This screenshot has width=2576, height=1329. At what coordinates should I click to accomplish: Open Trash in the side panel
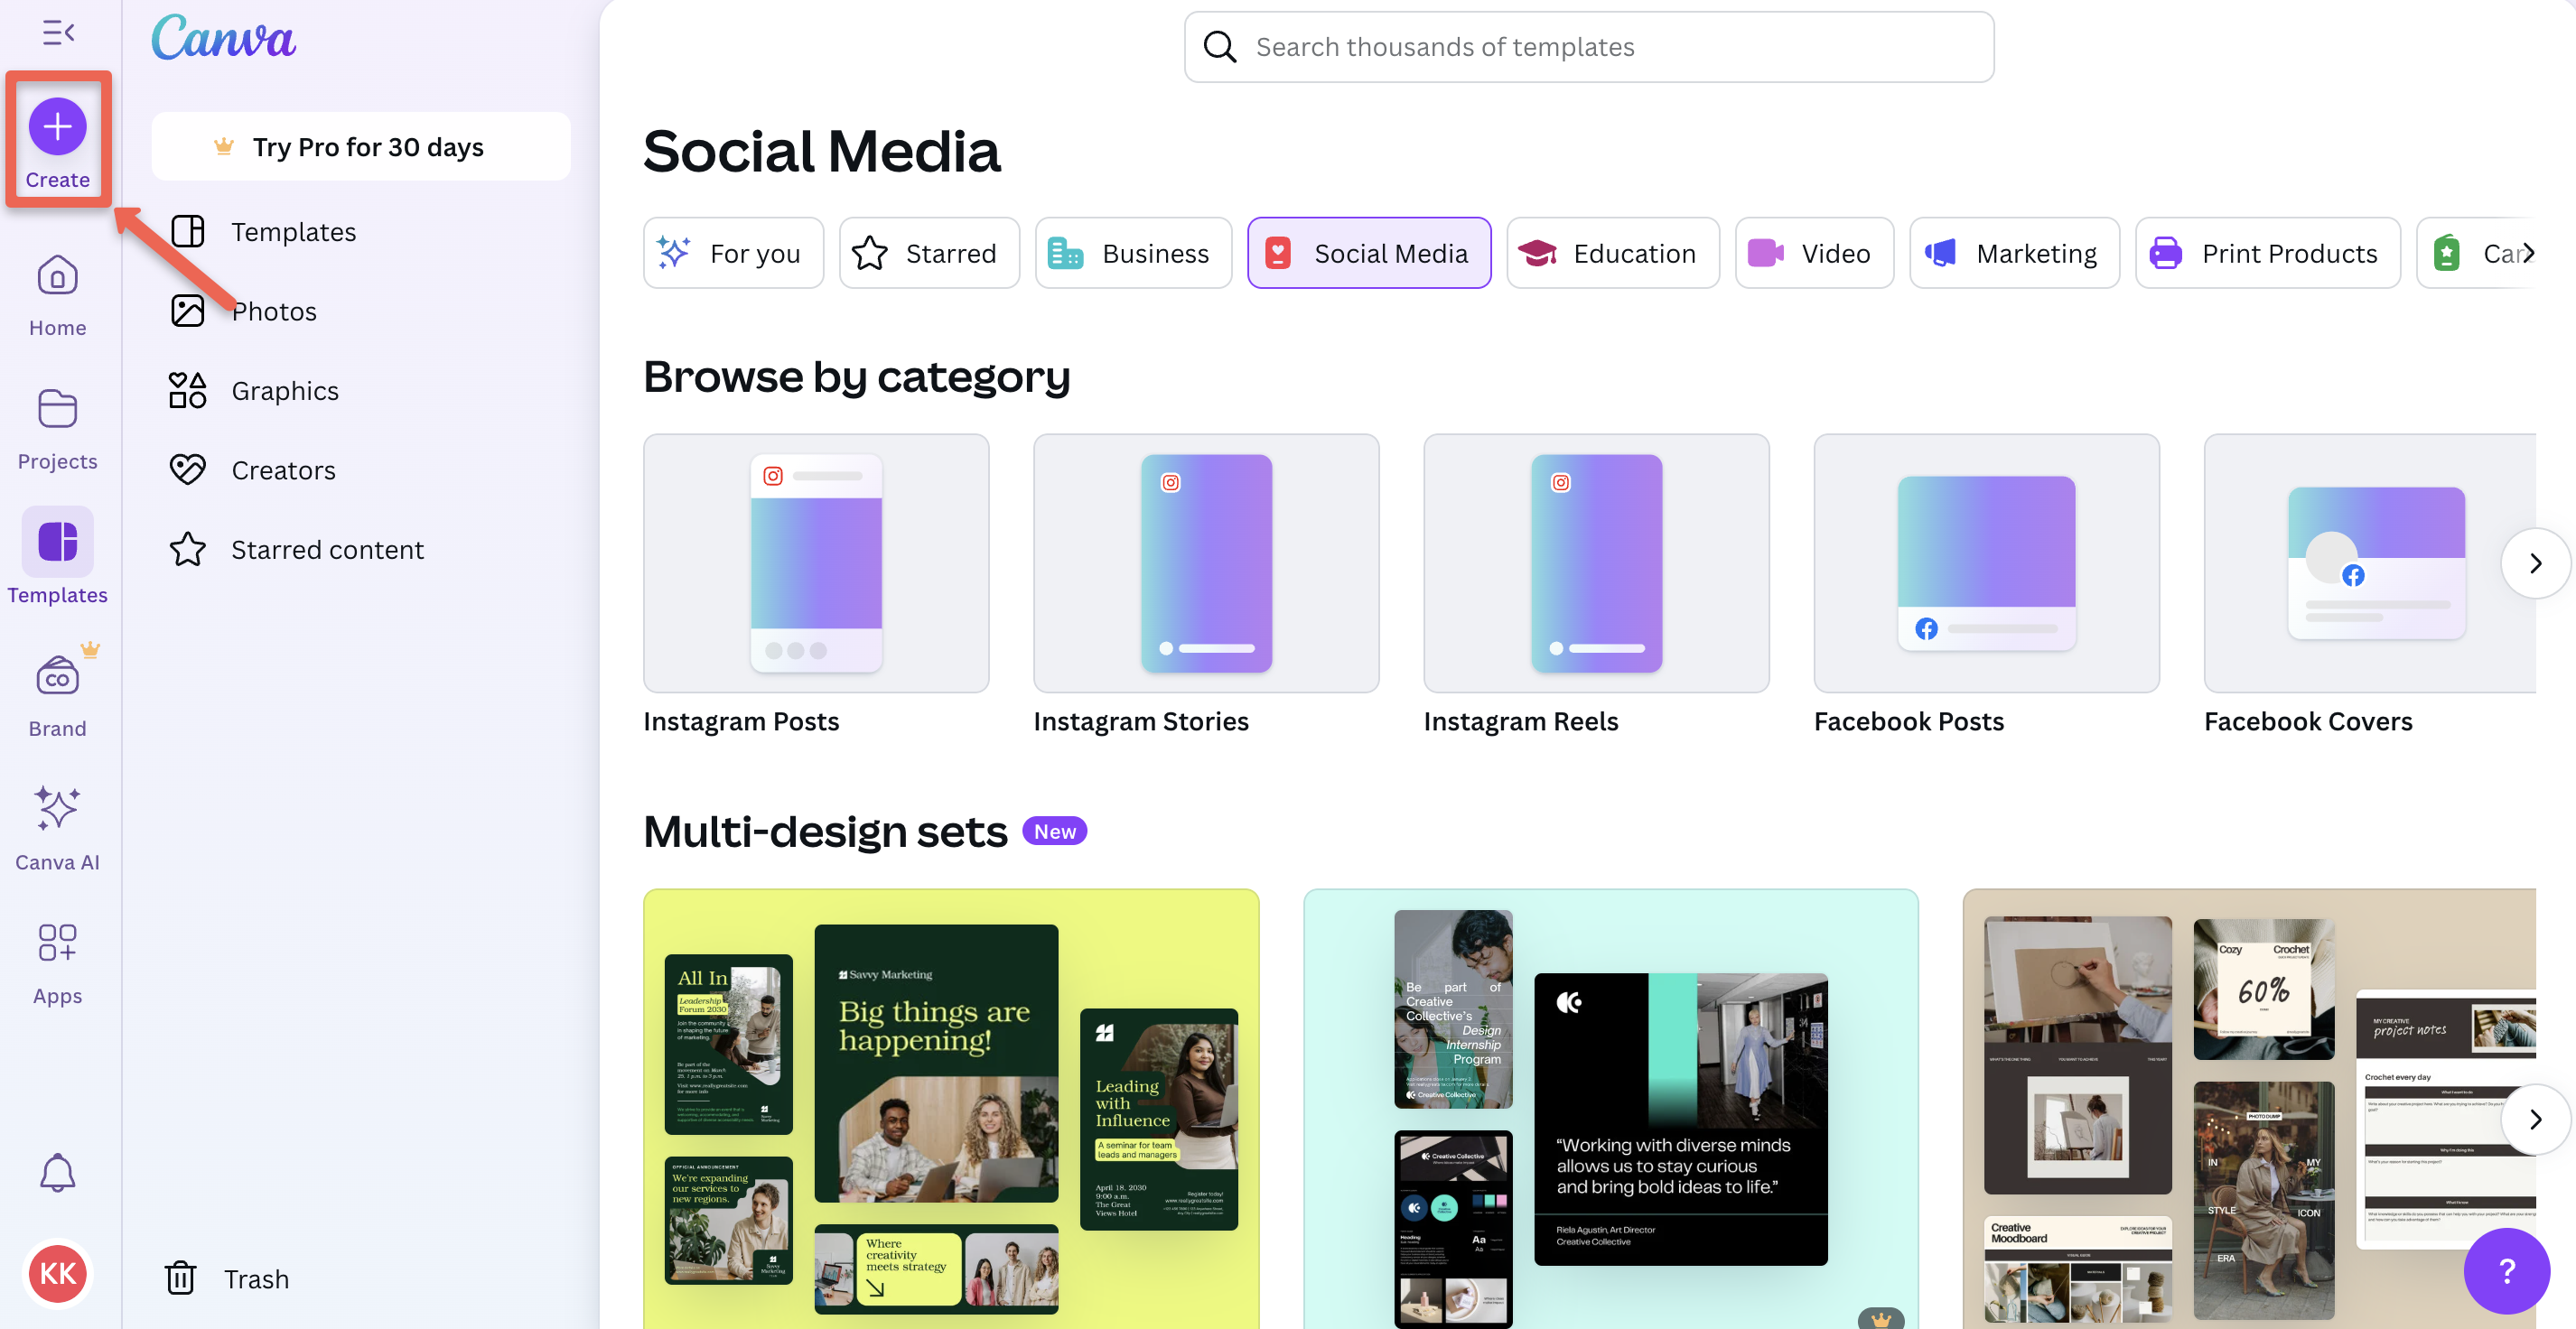tap(361, 1278)
